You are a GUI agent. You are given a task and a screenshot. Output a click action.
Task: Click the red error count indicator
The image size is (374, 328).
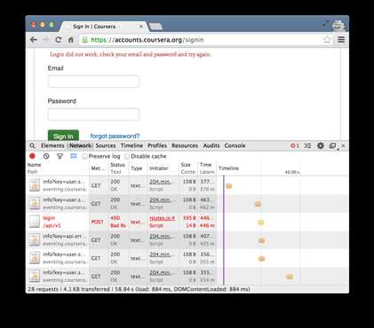point(295,145)
